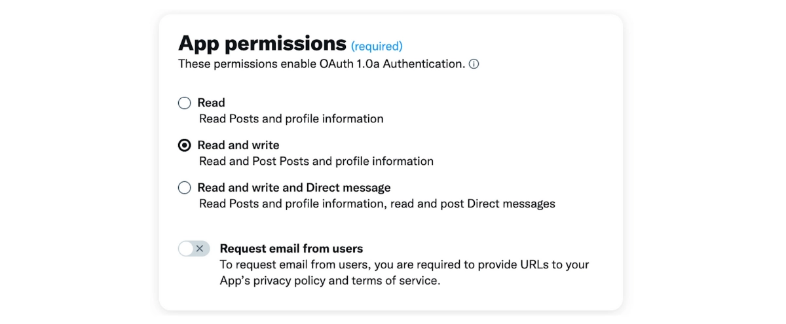Image resolution: width=786 pixels, height=324 pixels.
Task: Click the "To request email from users" description line
Action: point(404,265)
